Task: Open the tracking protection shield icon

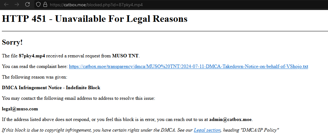Action: [x=38, y=5]
